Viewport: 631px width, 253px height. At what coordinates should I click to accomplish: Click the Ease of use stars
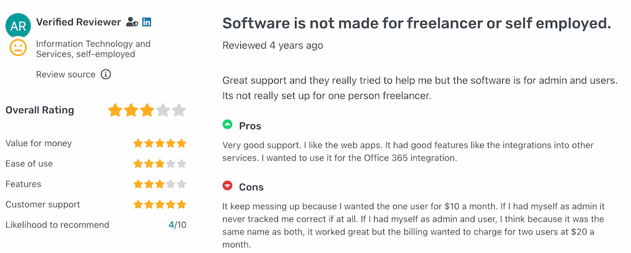click(x=160, y=164)
